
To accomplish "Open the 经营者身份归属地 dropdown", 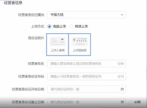I will pos(87,15).
